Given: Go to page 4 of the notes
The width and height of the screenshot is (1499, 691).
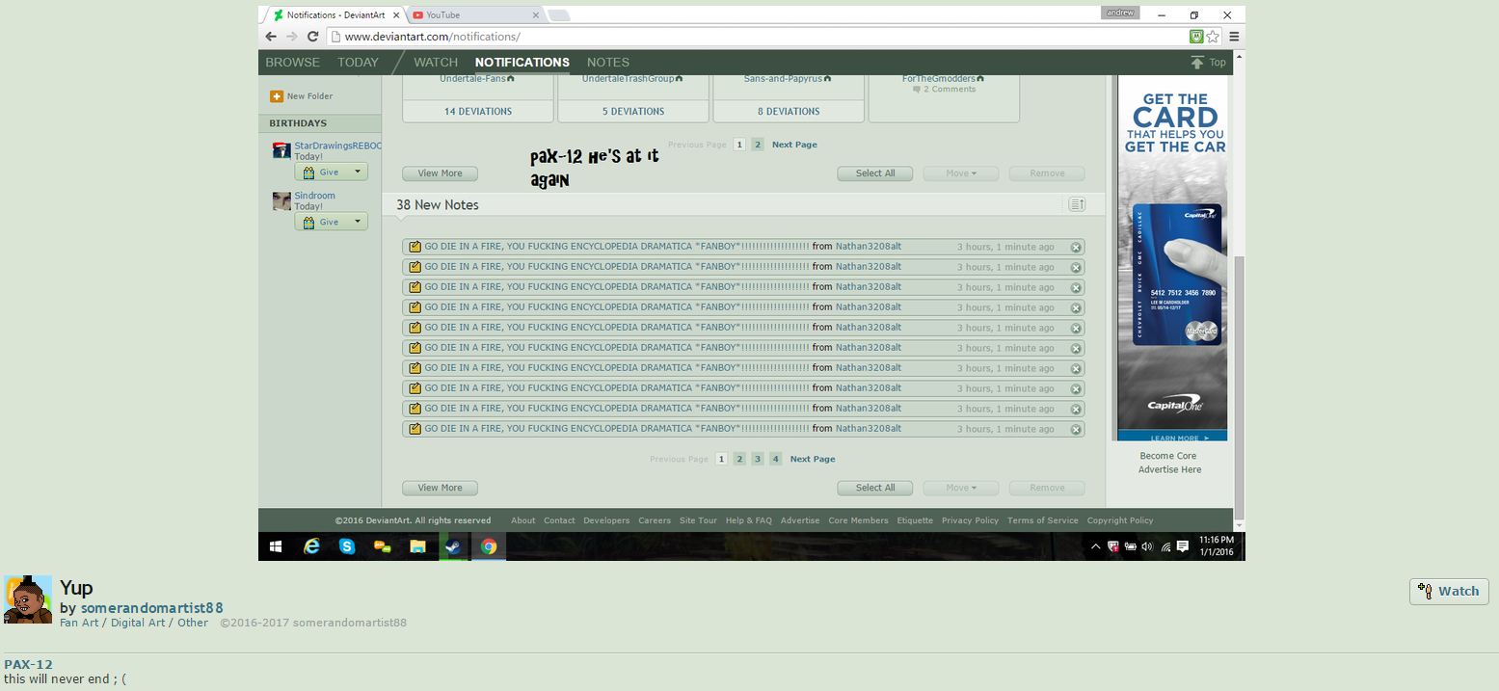Looking at the screenshot, I should 776,459.
